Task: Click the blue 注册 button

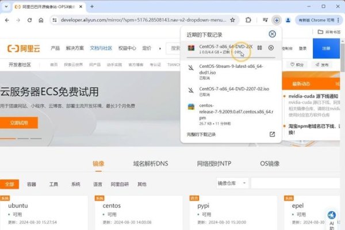Action: click(326, 48)
